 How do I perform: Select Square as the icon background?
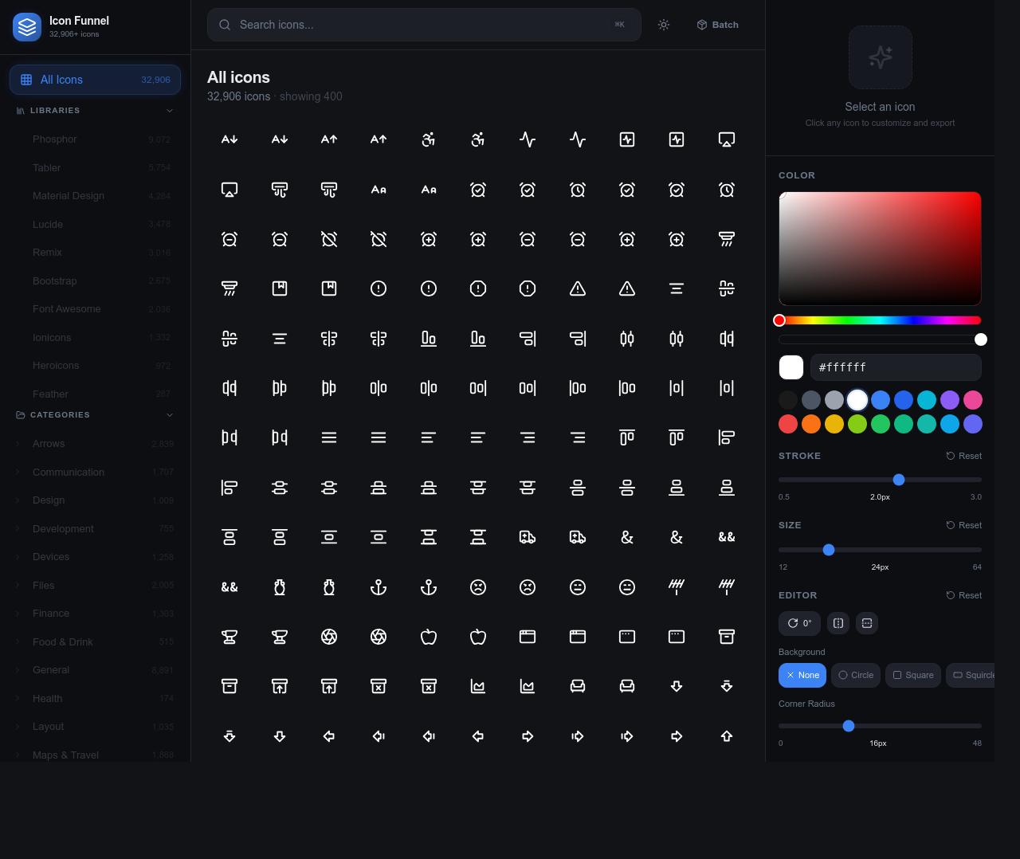pos(912,675)
